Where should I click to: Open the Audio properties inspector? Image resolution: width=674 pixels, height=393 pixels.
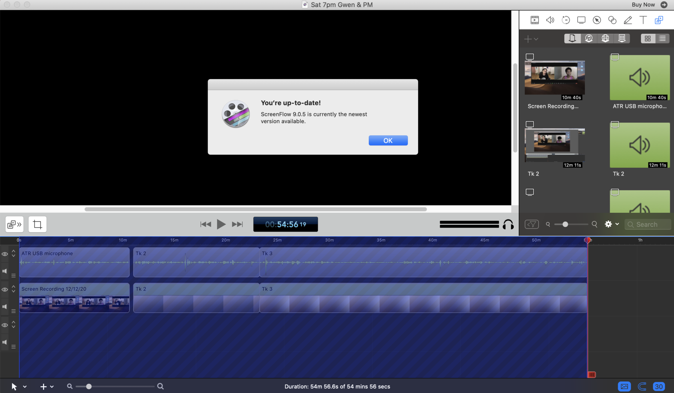[x=550, y=20]
